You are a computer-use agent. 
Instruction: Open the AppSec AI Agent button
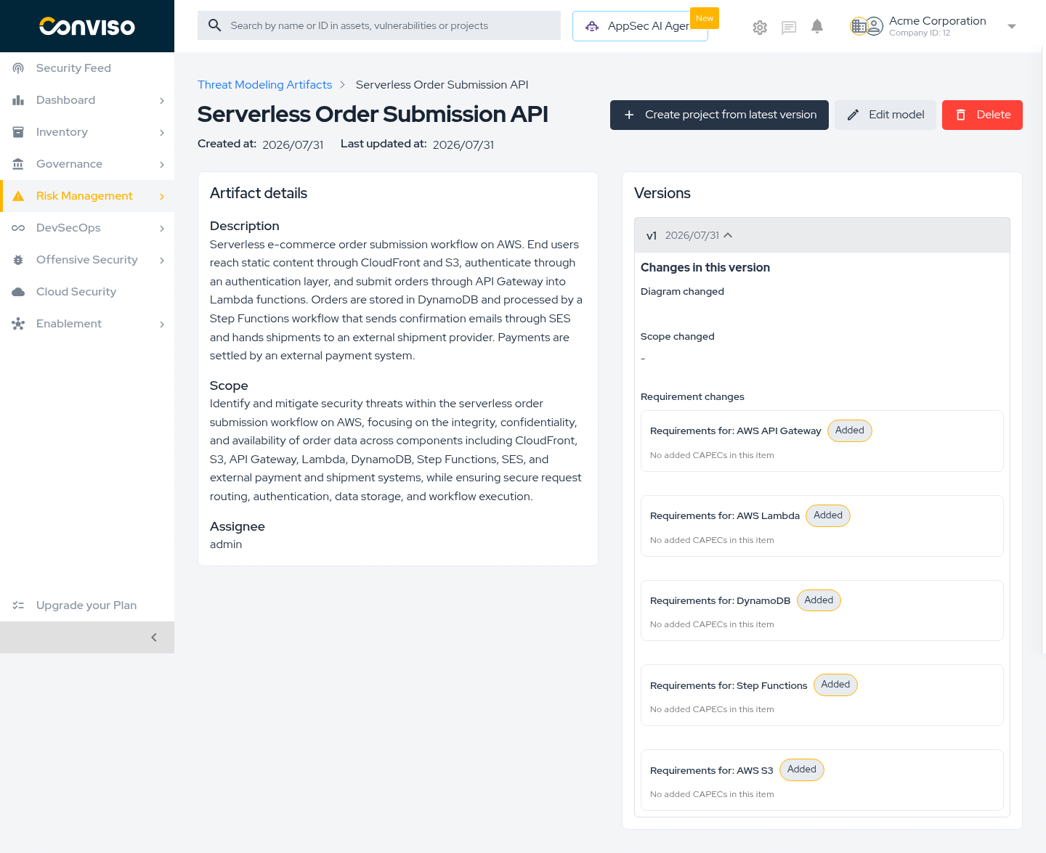click(x=640, y=26)
